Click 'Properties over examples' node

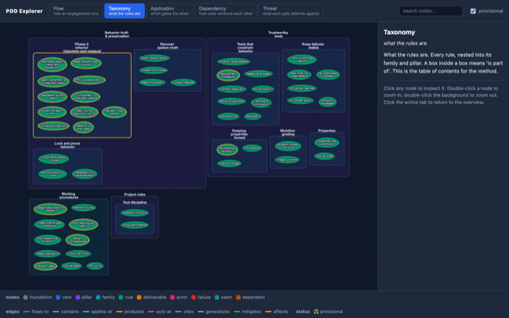pyautogui.click(x=327, y=143)
